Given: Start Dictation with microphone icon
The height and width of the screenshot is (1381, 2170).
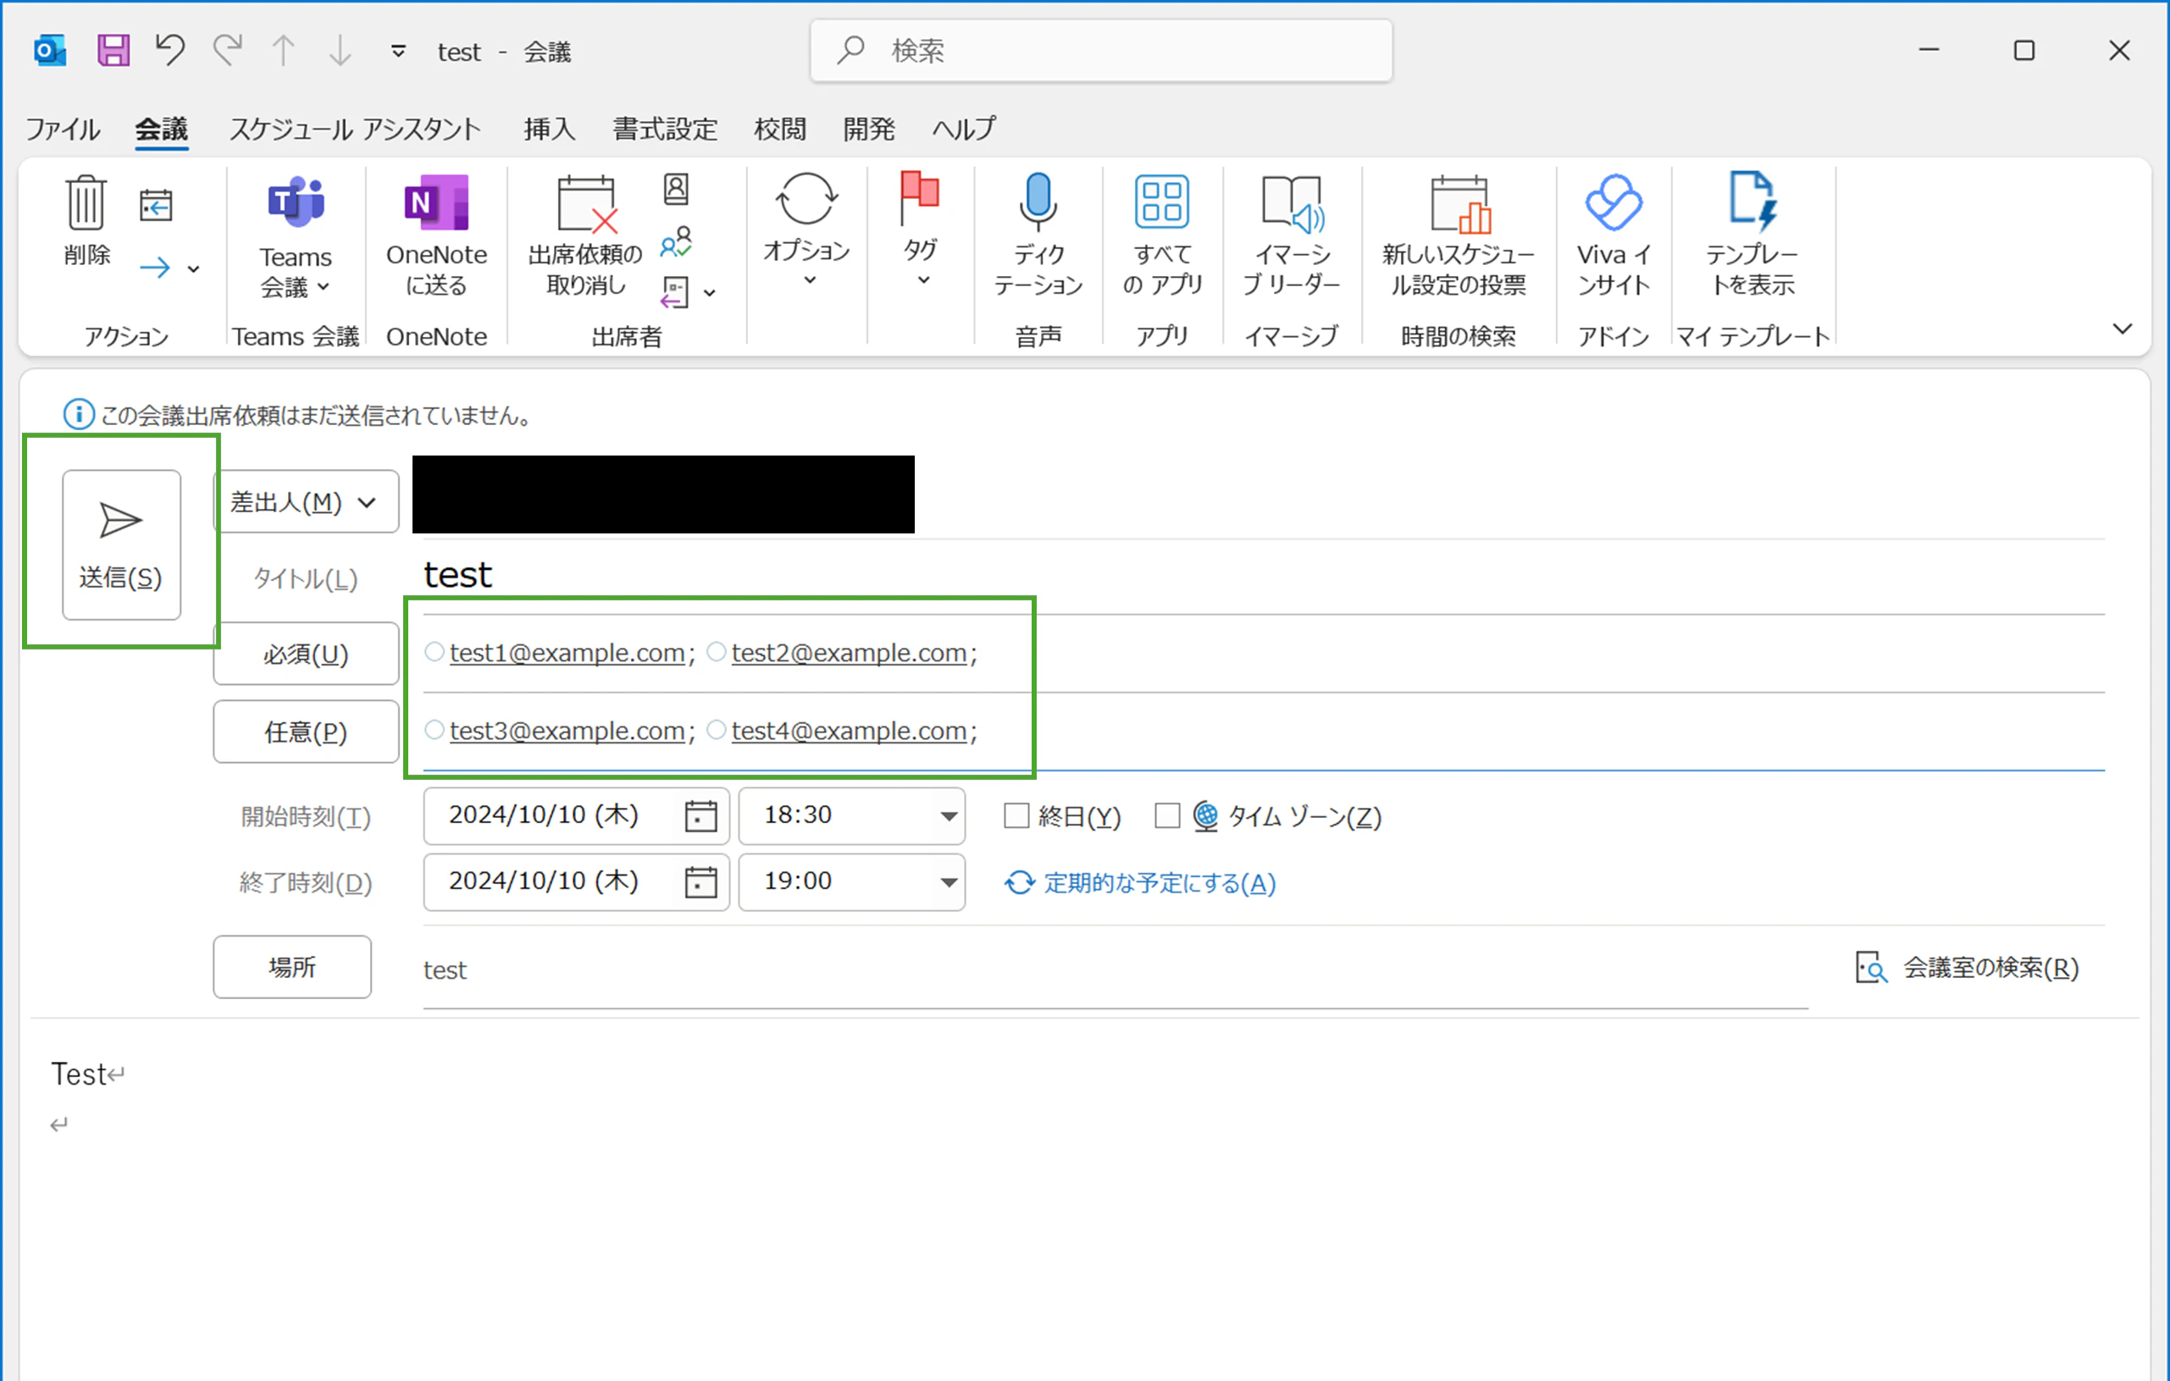Looking at the screenshot, I should point(1038,236).
